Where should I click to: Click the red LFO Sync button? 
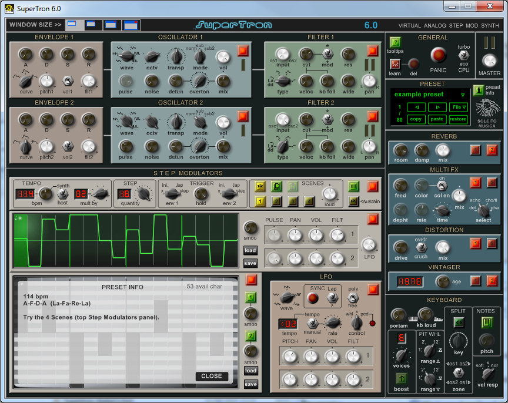pyautogui.click(x=313, y=298)
